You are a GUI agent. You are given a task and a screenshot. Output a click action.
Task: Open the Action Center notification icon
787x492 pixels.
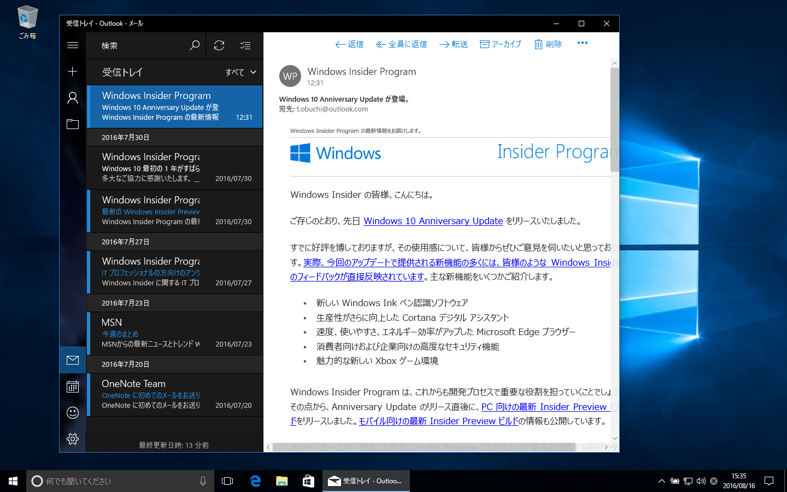pyautogui.click(x=769, y=481)
